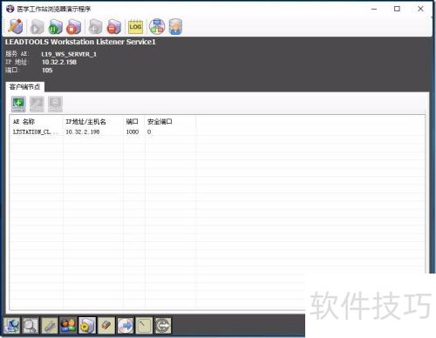Delete service using red minus icon

113,27
